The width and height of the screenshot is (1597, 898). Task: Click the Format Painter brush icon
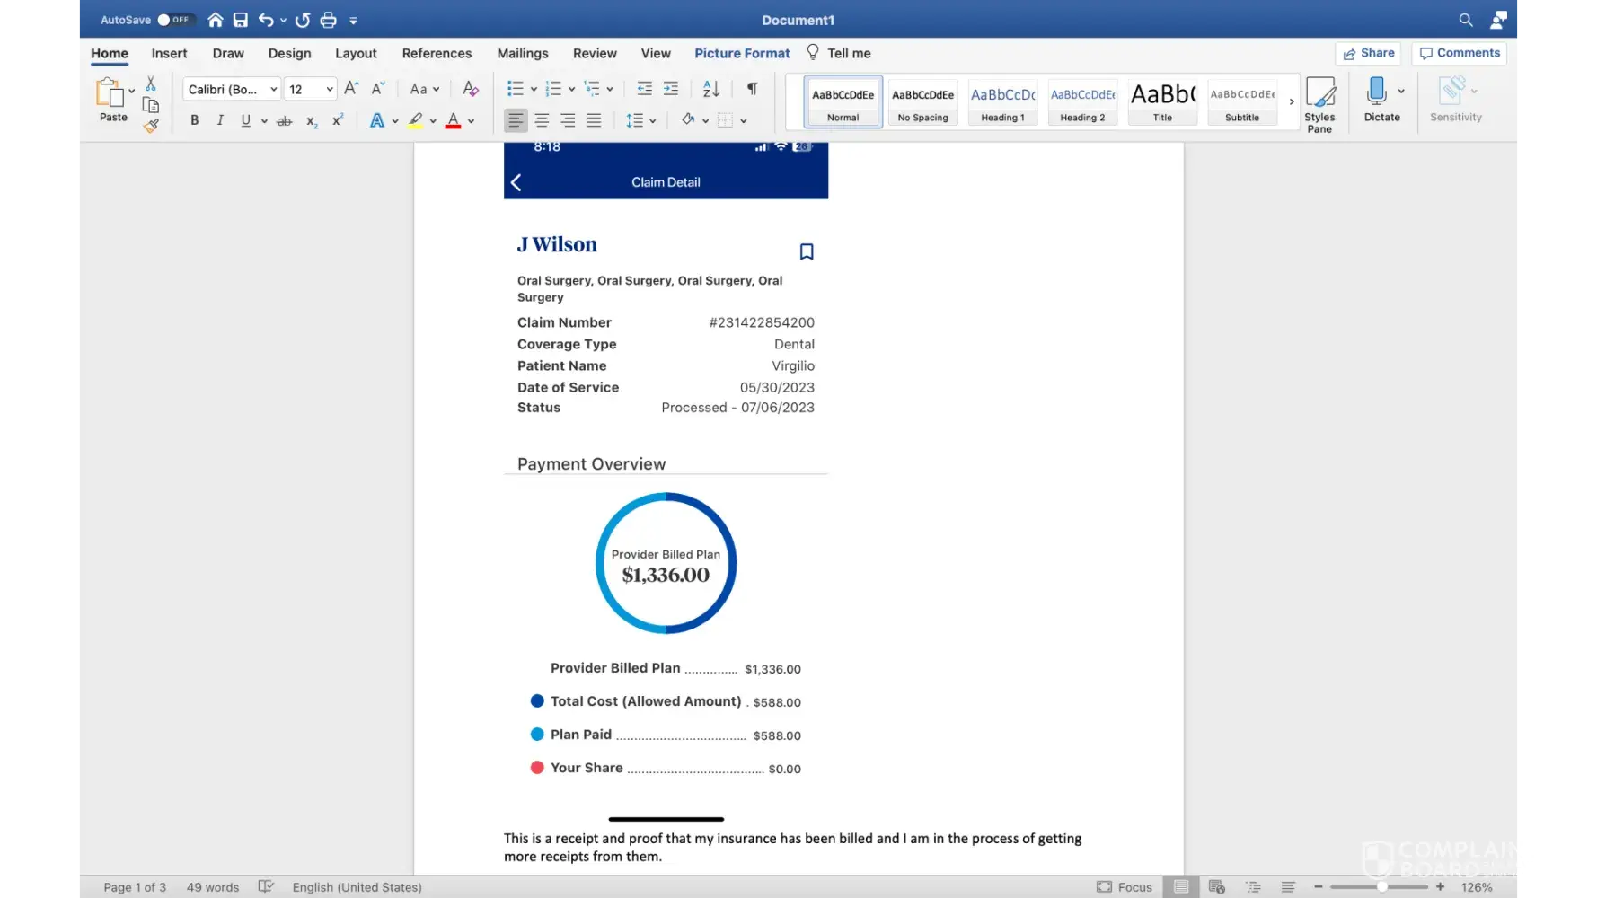151,127
